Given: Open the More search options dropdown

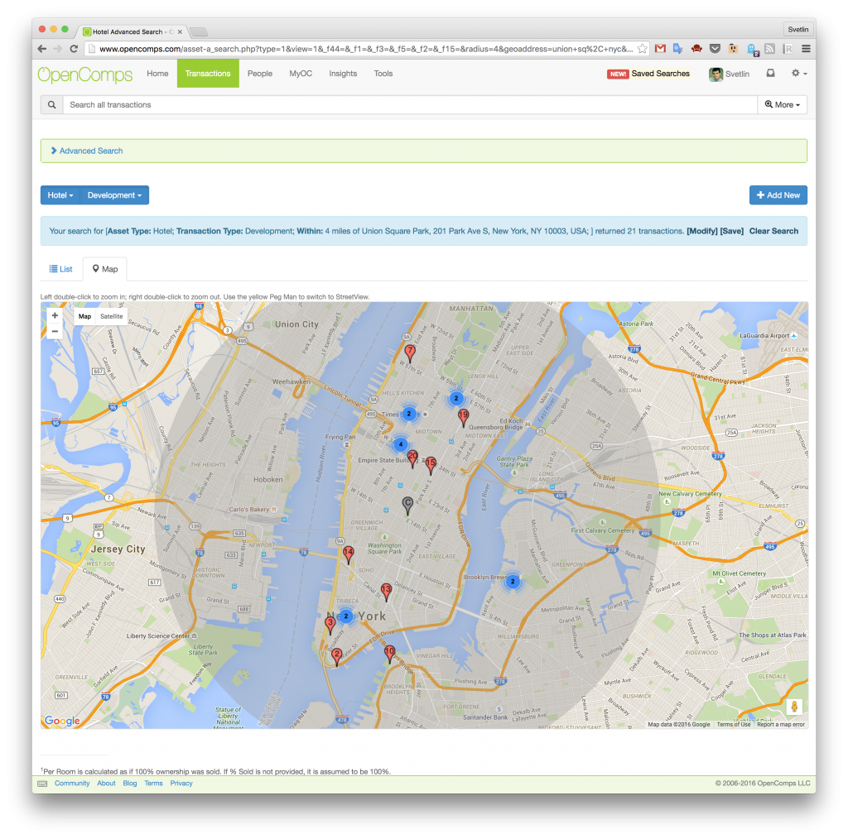Looking at the screenshot, I should (x=783, y=105).
